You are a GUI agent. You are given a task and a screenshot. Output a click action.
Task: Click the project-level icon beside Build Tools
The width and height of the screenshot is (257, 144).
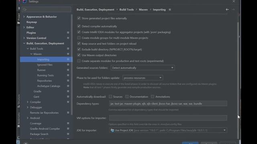68,49
